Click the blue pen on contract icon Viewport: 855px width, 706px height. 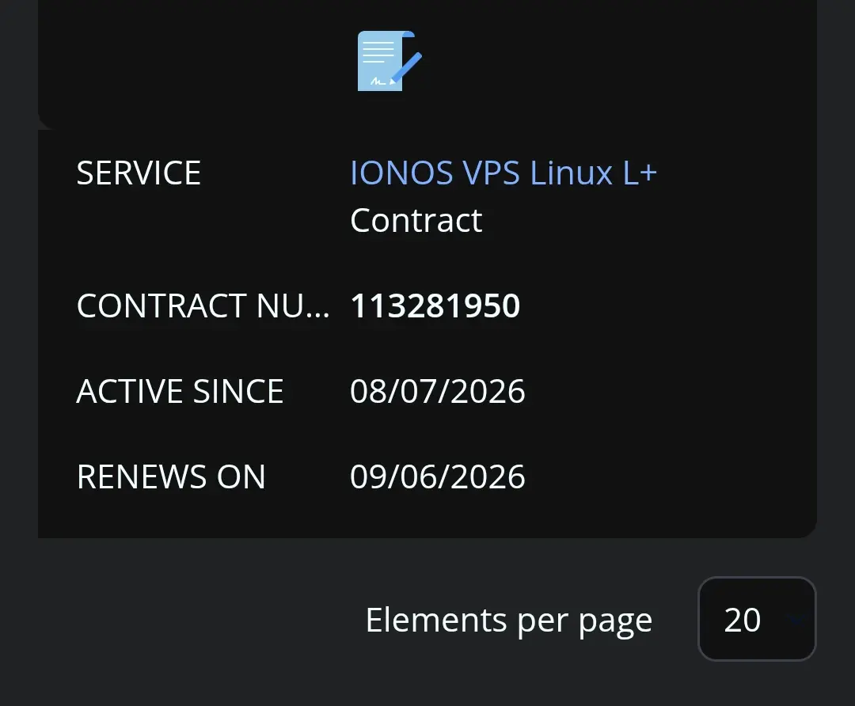click(x=406, y=68)
